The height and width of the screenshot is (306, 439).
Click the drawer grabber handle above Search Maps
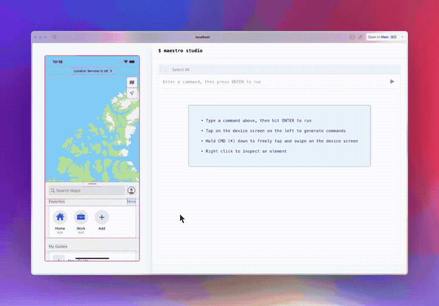[93, 184]
